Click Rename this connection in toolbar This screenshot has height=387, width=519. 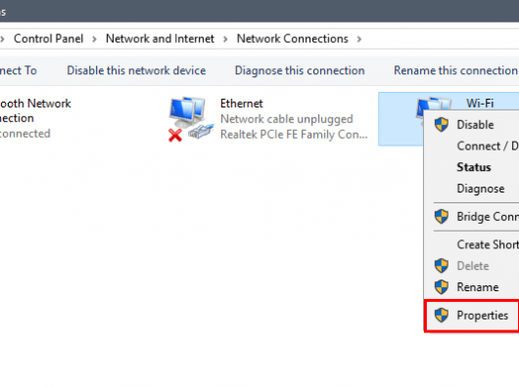455,70
